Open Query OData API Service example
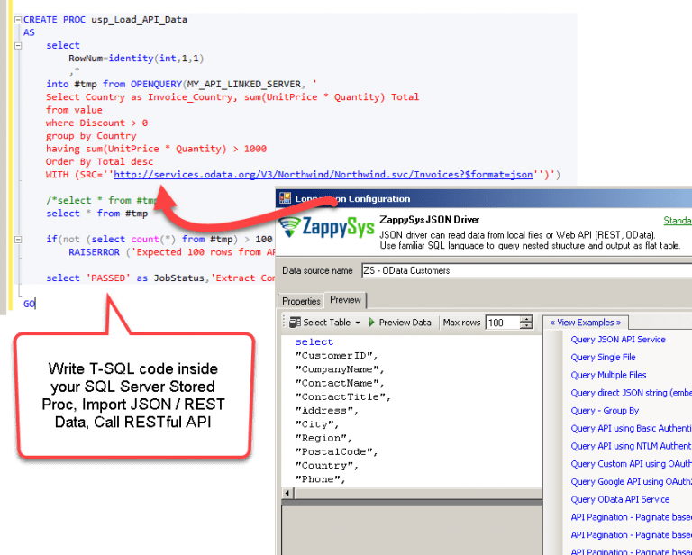The height and width of the screenshot is (555, 692). [620, 499]
